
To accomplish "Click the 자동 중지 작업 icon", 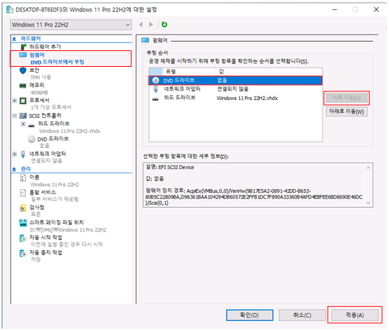I will (x=23, y=254).
